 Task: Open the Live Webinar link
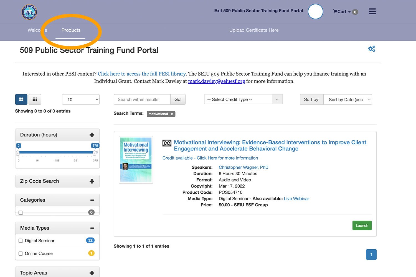pyautogui.click(x=296, y=199)
